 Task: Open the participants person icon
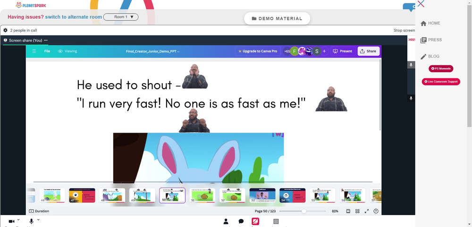(x=226, y=222)
